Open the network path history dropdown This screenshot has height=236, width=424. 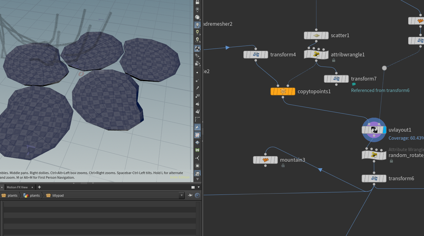182,195
